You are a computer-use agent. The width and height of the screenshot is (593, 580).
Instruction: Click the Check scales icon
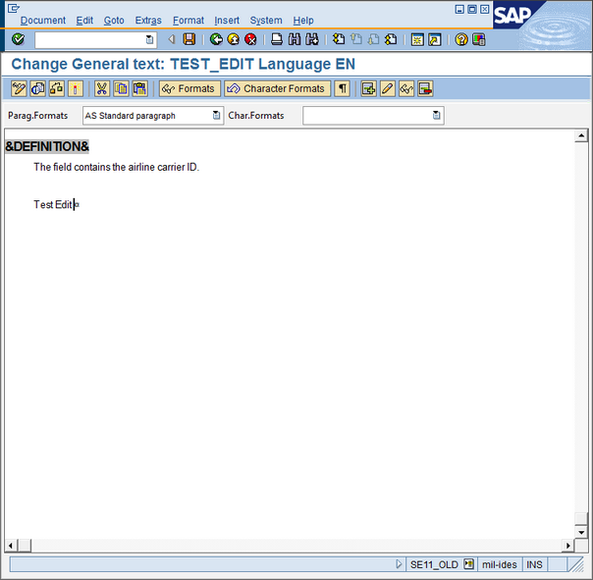pyautogui.click(x=57, y=89)
